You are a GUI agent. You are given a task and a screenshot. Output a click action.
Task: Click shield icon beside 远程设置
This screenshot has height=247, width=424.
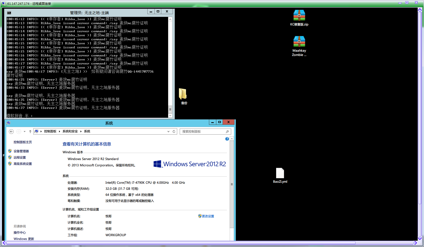coord(10,157)
